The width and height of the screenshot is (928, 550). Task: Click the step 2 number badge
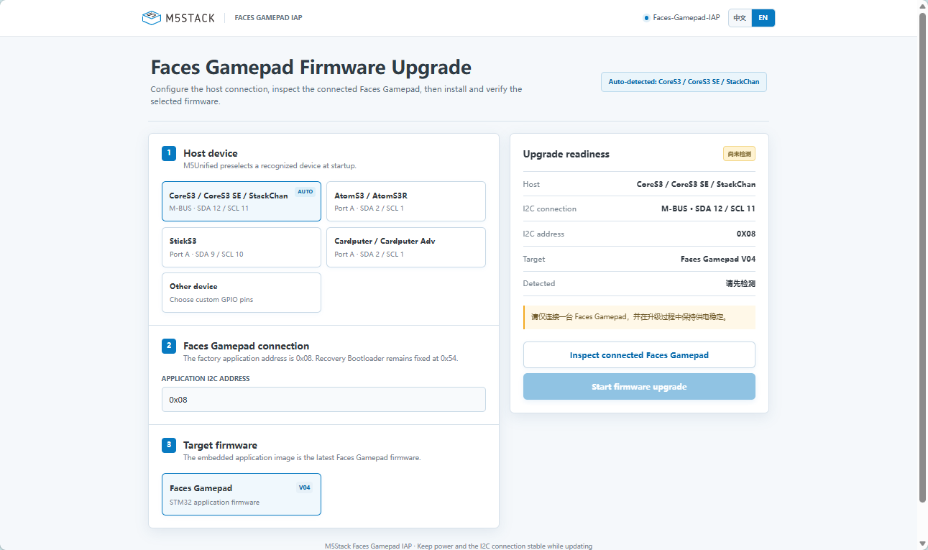tap(169, 346)
